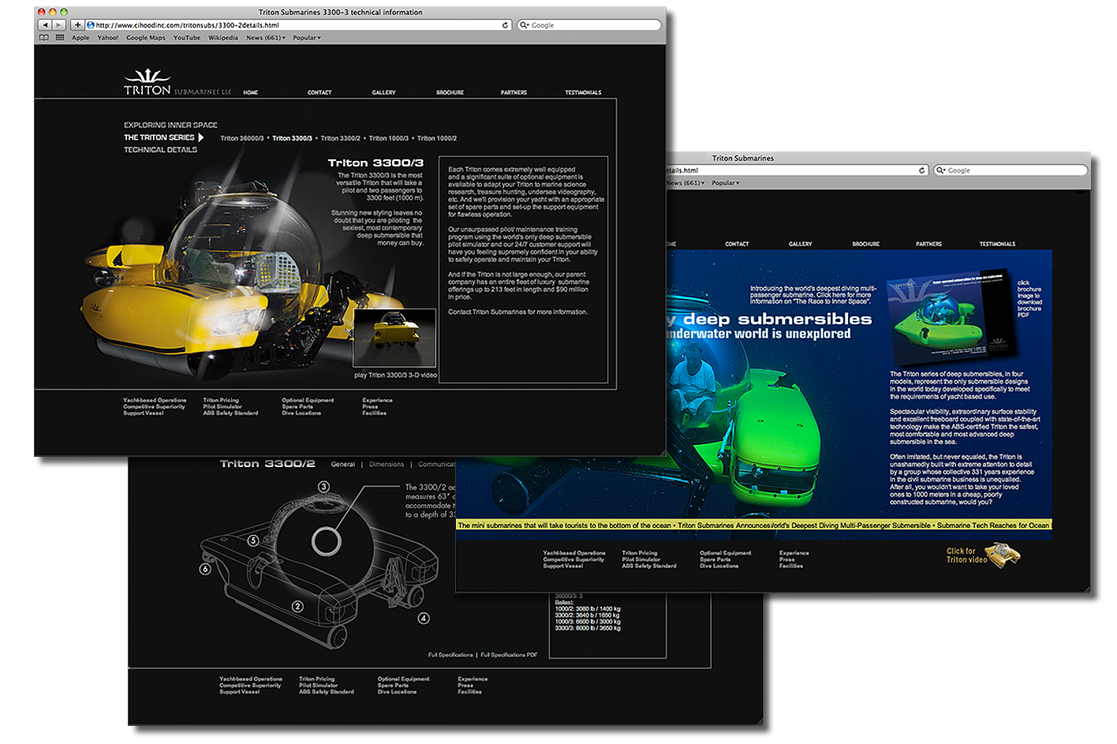Open the Popular dropdown in the right window
The image size is (1117, 744).
726,183
